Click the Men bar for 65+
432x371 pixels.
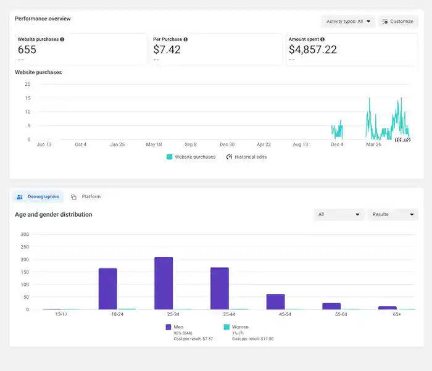point(388,308)
